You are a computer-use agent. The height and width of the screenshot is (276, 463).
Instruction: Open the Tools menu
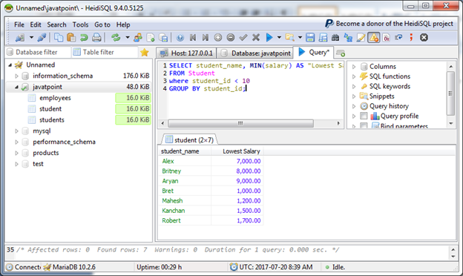(80, 24)
